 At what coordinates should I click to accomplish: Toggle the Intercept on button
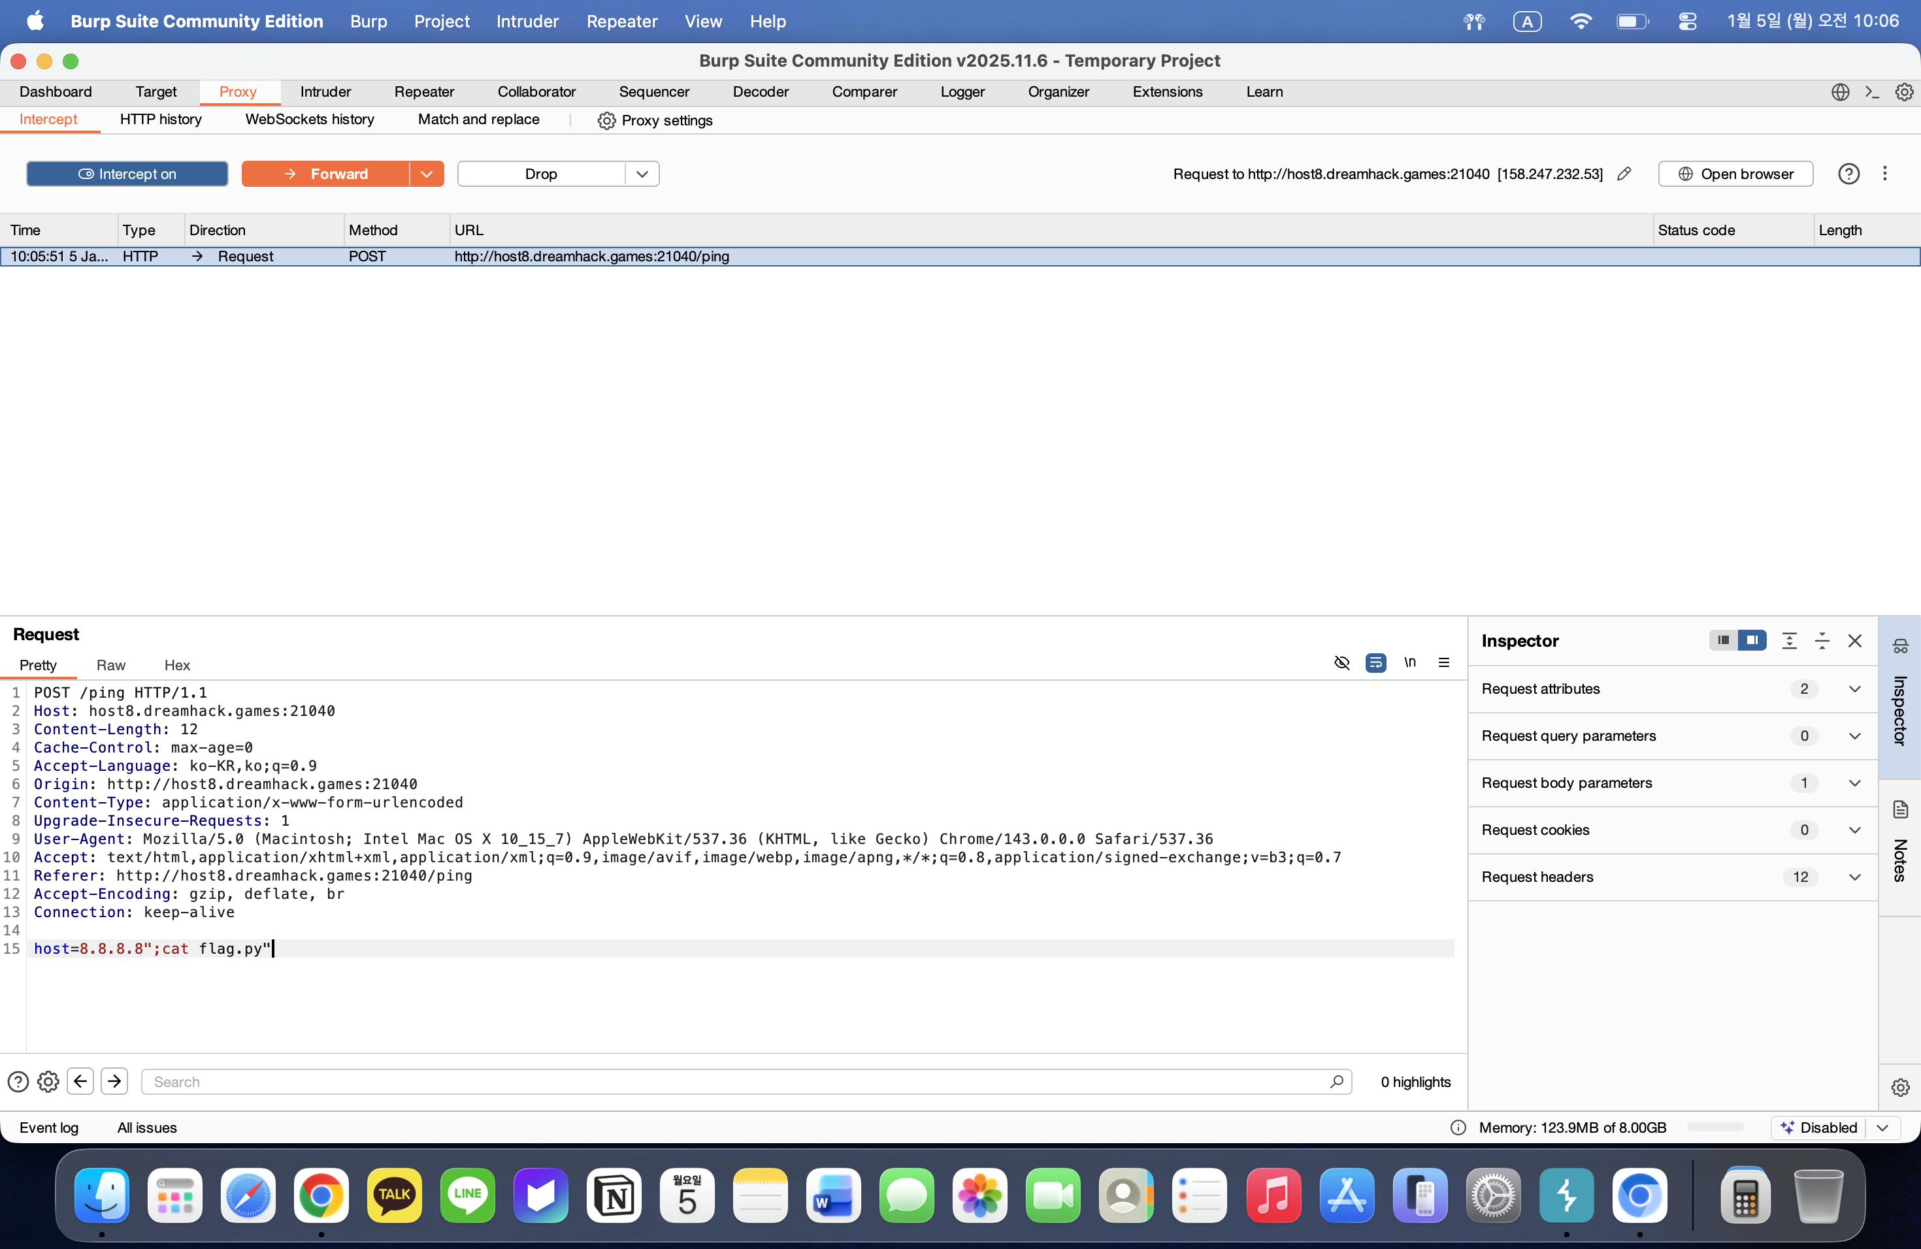pyautogui.click(x=127, y=174)
